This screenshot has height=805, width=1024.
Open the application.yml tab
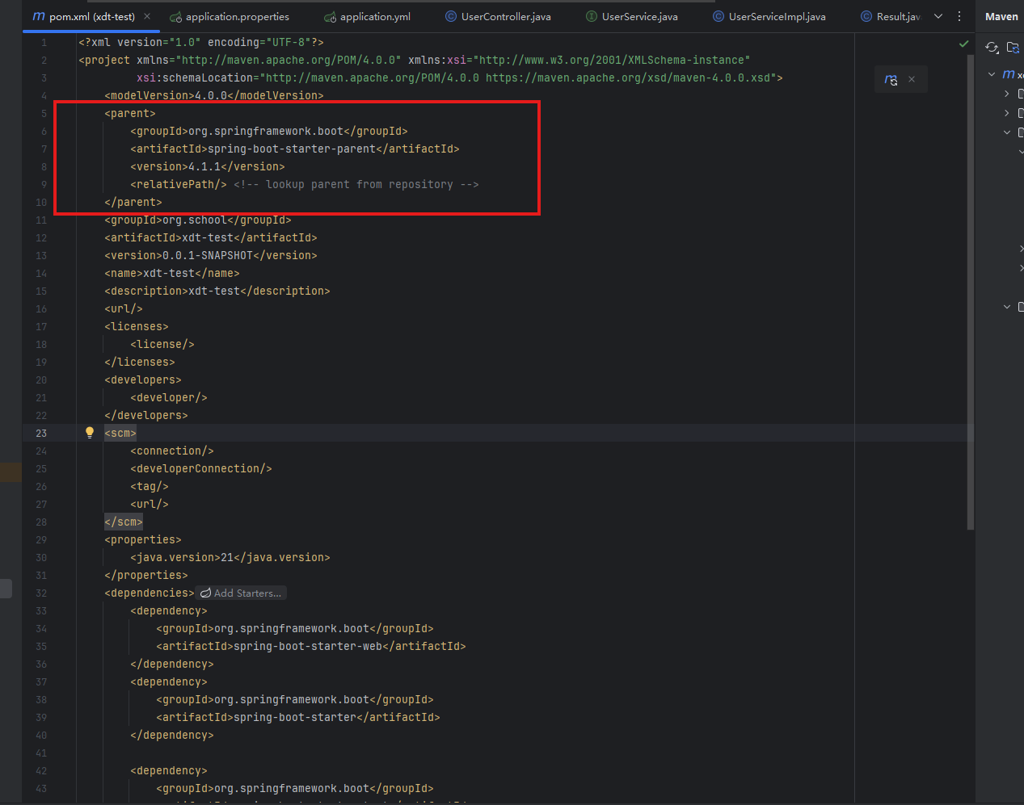pyautogui.click(x=368, y=16)
